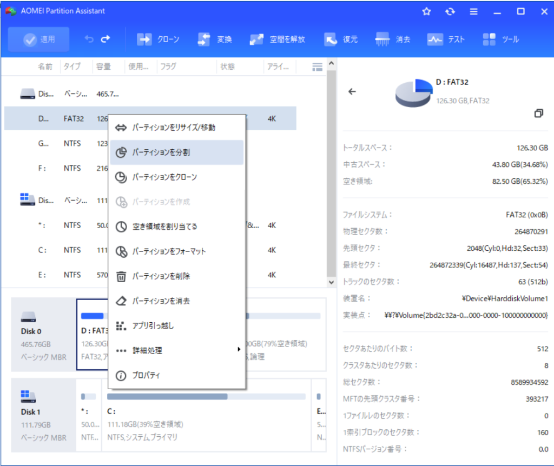Click the refresh icon in title bar
This screenshot has height=466, width=554.
pyautogui.click(x=450, y=11)
